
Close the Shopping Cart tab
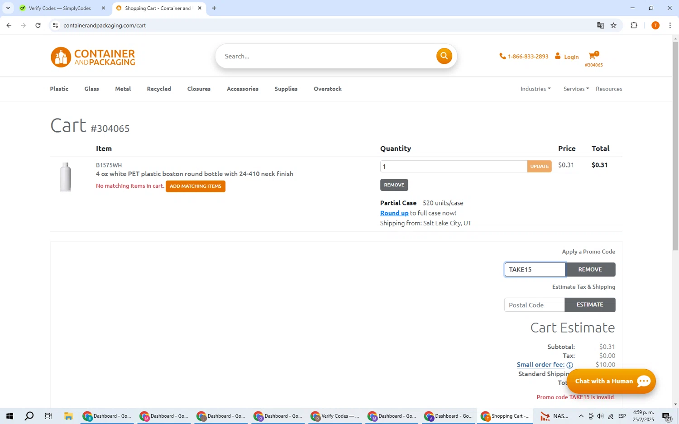click(x=200, y=8)
